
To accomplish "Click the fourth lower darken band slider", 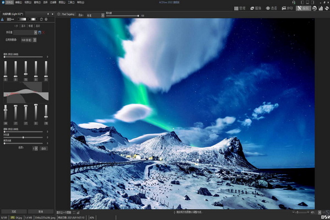I will [36, 113].
